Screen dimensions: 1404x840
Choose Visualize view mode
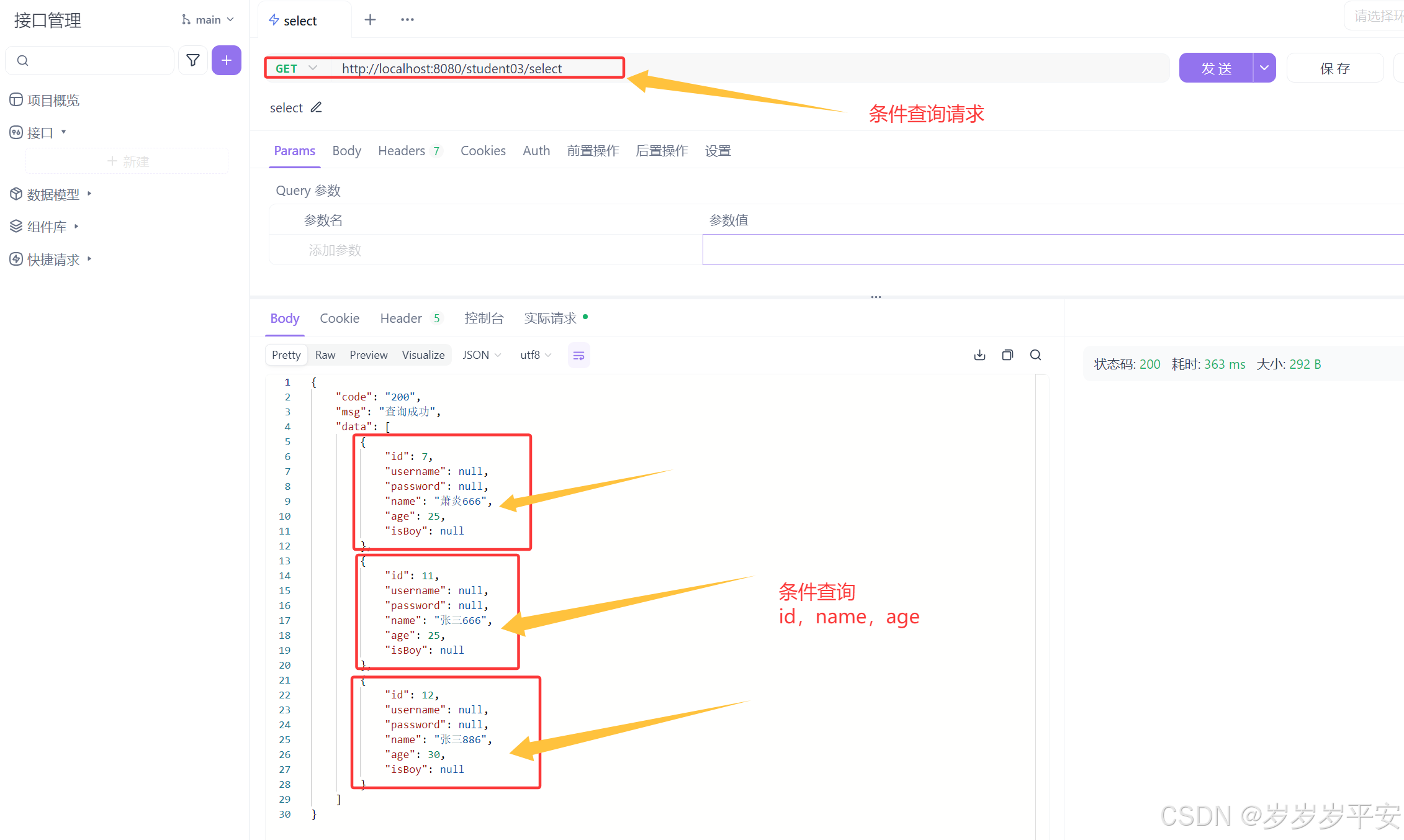(423, 355)
